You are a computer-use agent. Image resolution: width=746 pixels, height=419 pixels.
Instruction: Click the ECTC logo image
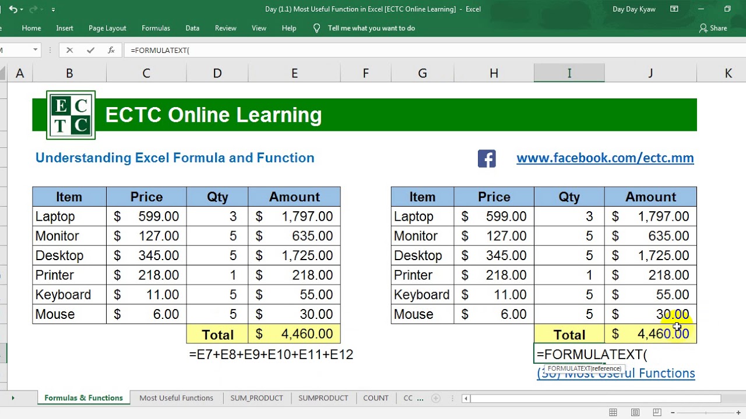pyautogui.click(x=71, y=115)
